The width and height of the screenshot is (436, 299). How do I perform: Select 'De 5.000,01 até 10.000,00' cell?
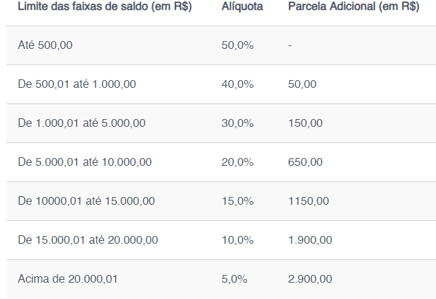click(x=84, y=162)
